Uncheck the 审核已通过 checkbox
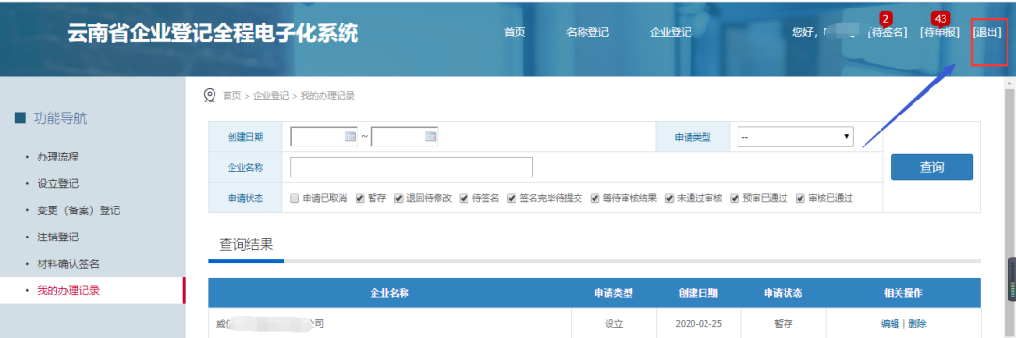 (x=801, y=198)
